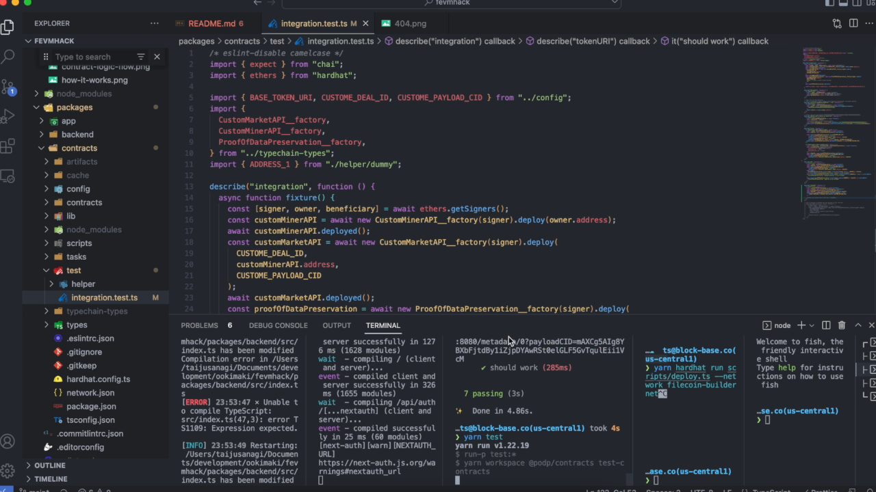Toggle secondary sidebar layout button
The height and width of the screenshot is (492, 876).
click(x=857, y=3)
